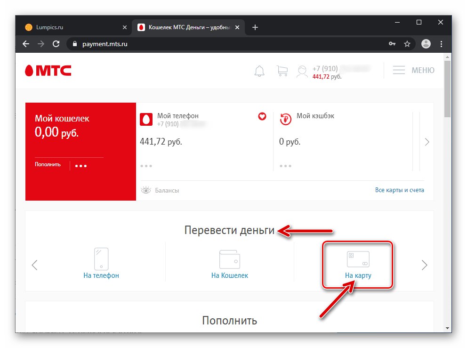The width and height of the screenshot is (467, 348).
Task: Click the right arrow of the transfer carousel
Action: click(424, 265)
